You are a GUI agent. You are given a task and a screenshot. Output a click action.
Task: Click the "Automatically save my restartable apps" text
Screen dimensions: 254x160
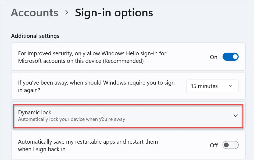(x=88, y=145)
